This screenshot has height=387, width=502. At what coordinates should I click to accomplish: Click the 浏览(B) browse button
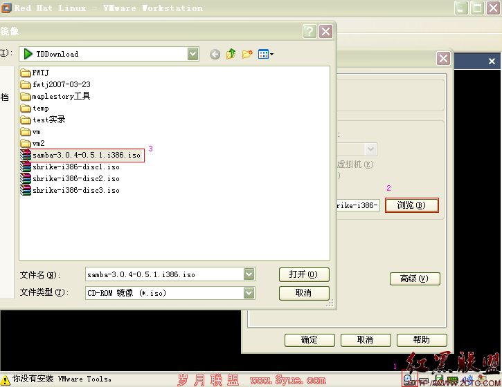(x=412, y=205)
